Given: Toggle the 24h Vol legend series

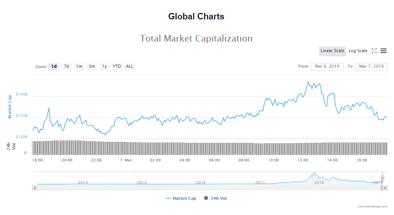Looking at the screenshot, I should pos(215,198).
